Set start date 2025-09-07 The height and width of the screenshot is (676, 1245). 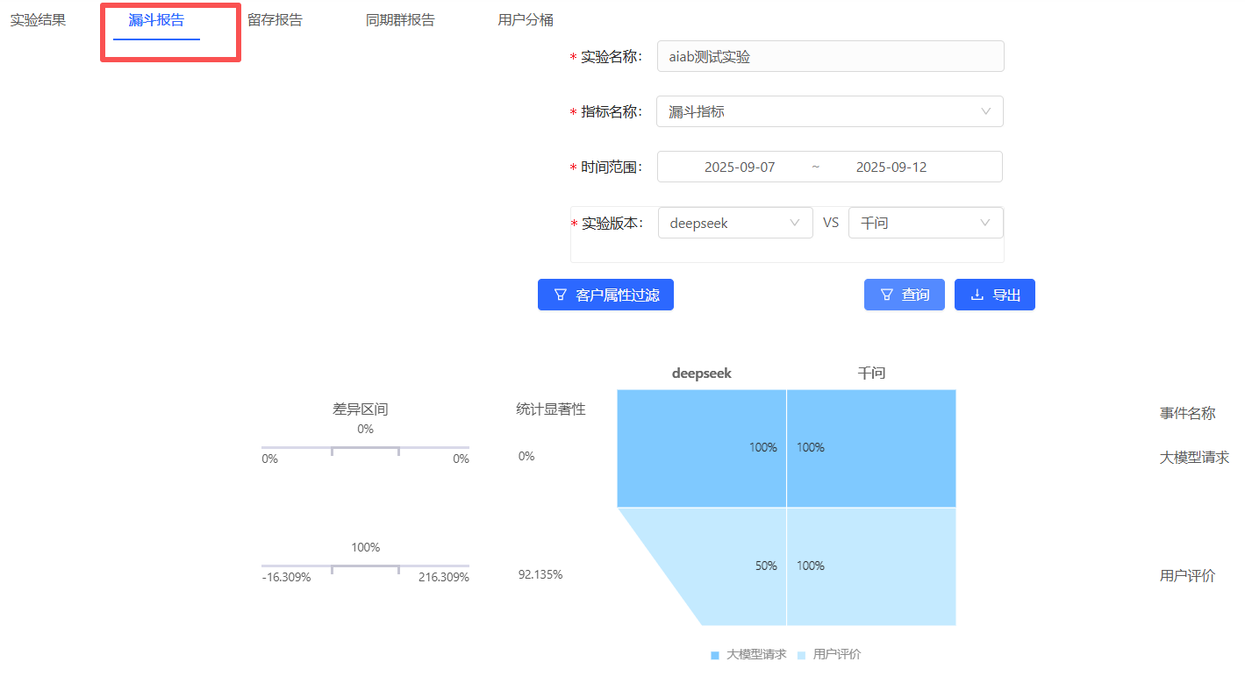[740, 167]
